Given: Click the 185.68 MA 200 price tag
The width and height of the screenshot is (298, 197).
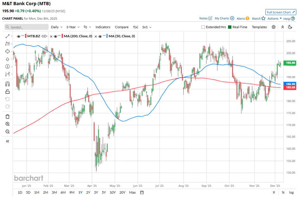Looking at the screenshot, I should tap(290, 87).
